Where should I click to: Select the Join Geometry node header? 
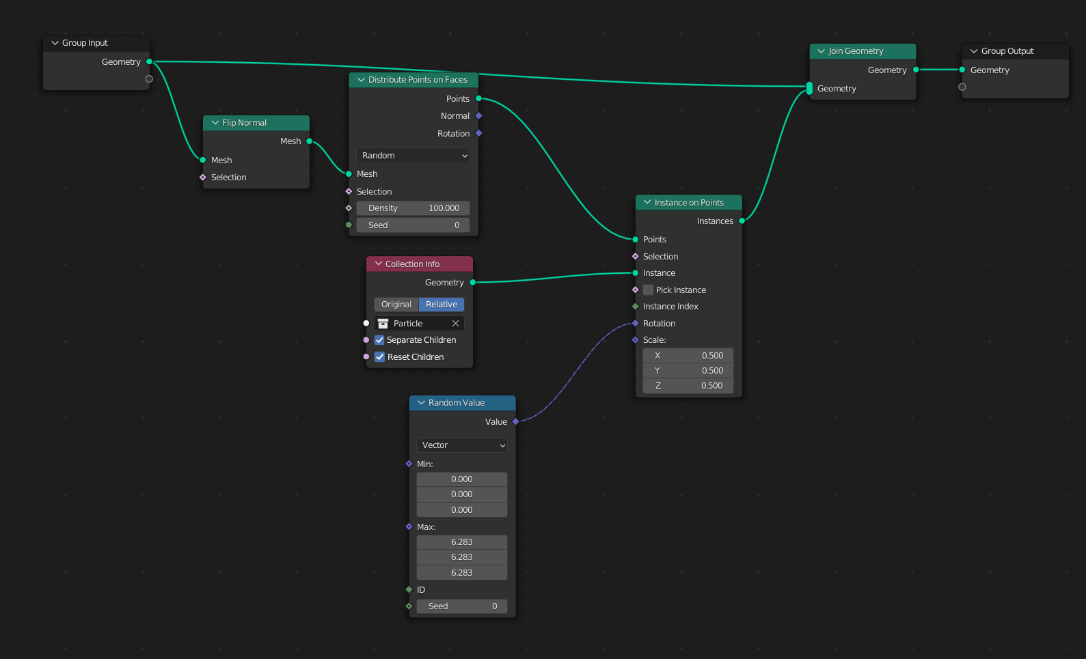[x=863, y=51]
